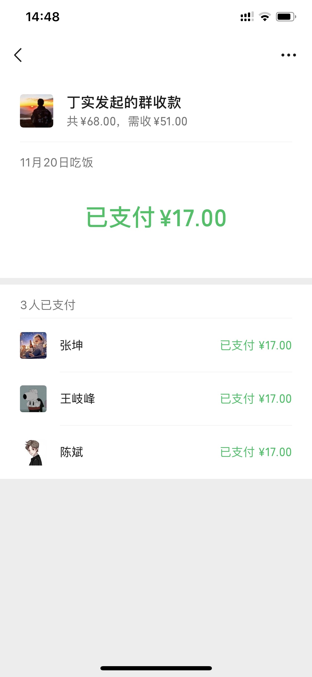Tap the large 已支付 ¥17.00 status text
The image size is (312, 677).
click(x=156, y=218)
